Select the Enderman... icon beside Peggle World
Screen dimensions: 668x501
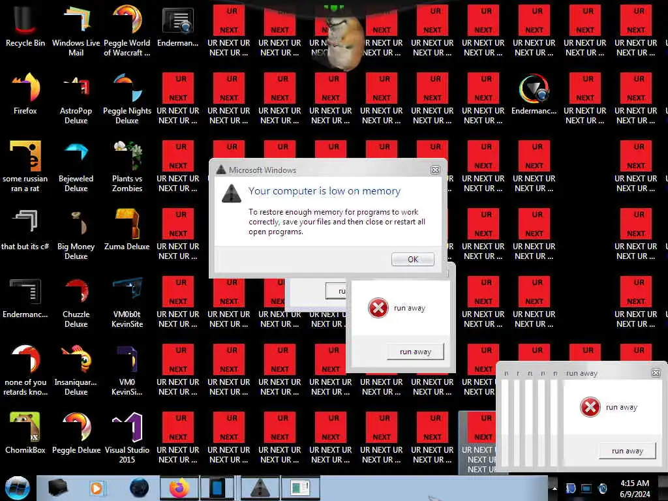pyautogui.click(x=177, y=26)
